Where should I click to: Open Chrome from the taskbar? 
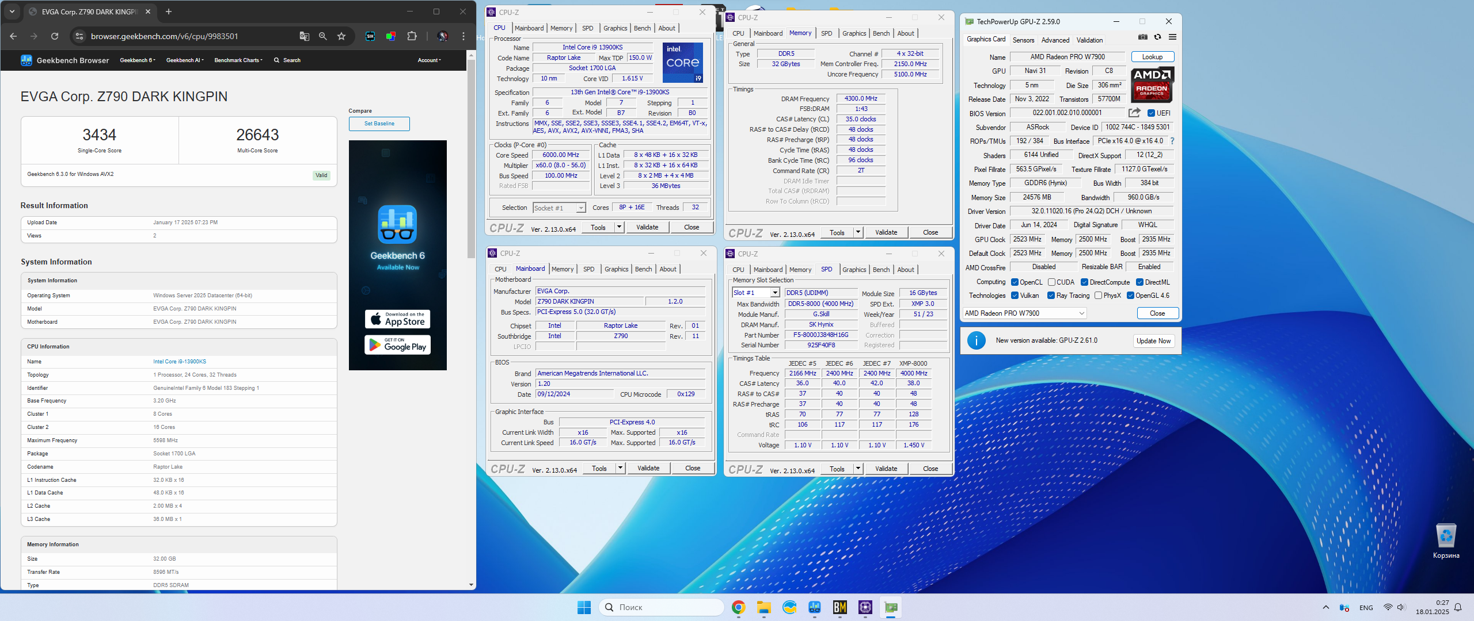738,607
